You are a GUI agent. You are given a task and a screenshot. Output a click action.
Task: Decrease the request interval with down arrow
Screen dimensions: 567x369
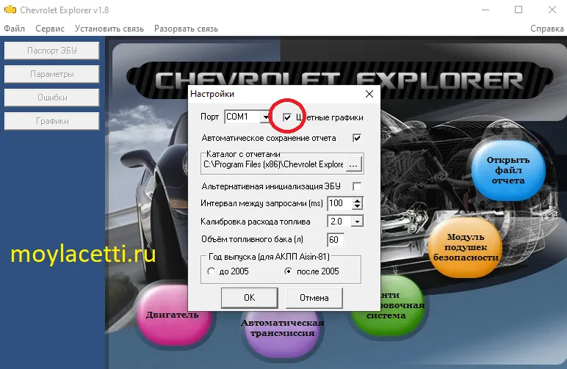357,207
